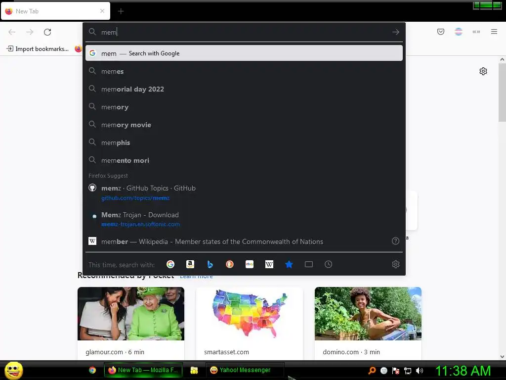Select the New Tab browser tab
This screenshot has height=380, width=506.
coord(55,11)
